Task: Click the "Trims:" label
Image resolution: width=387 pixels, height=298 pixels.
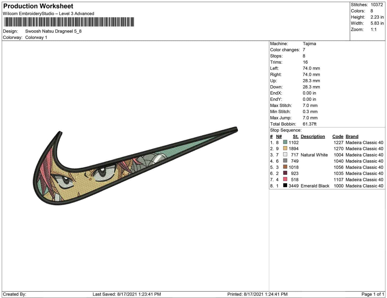Action: point(276,62)
